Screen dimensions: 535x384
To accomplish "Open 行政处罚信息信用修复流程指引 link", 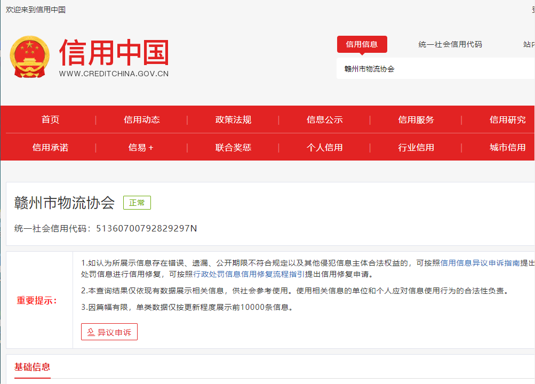I will [x=249, y=274].
